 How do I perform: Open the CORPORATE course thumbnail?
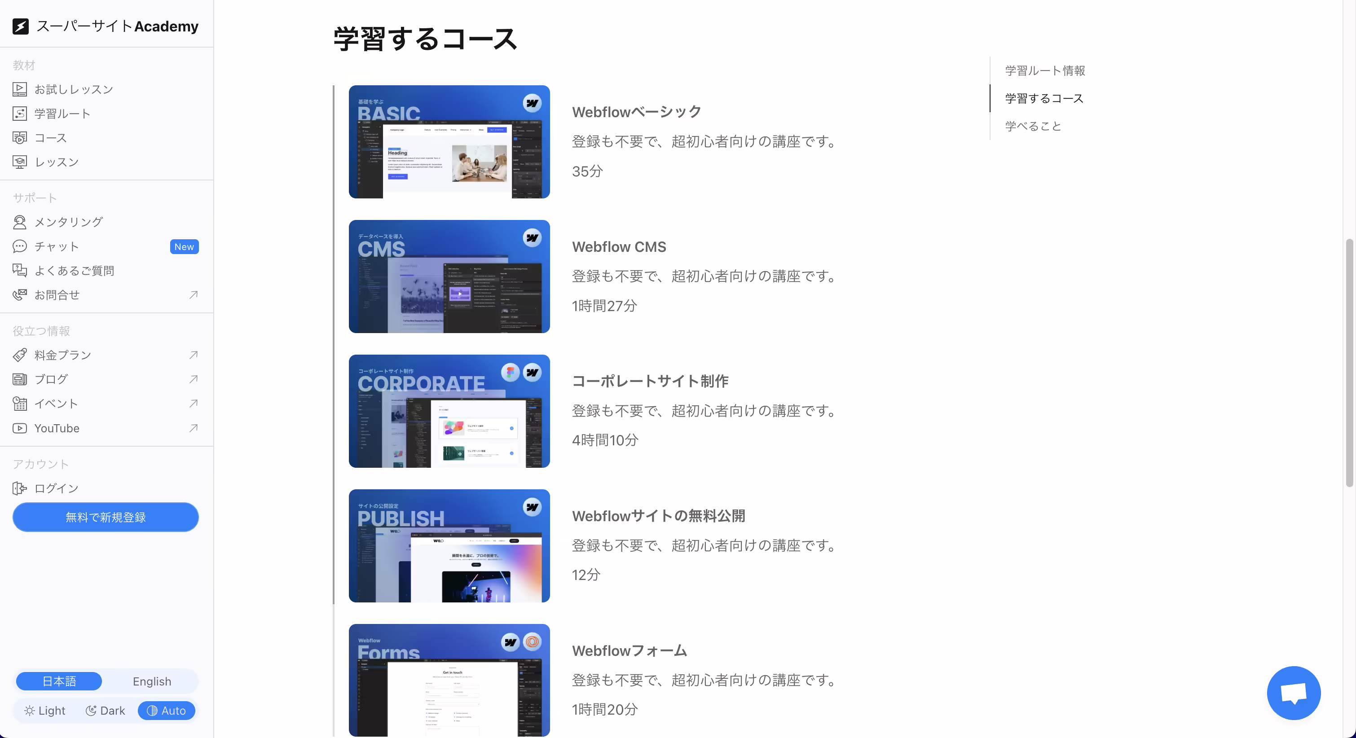click(449, 411)
